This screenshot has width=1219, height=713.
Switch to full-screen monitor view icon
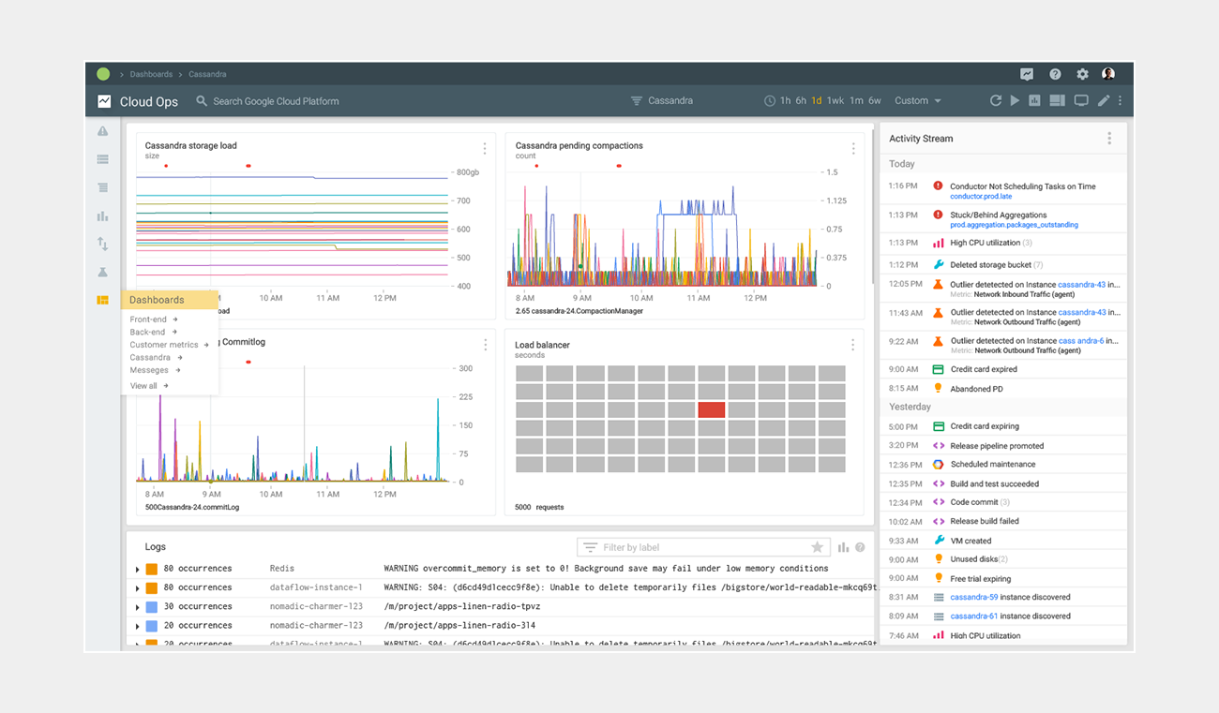coord(1081,101)
